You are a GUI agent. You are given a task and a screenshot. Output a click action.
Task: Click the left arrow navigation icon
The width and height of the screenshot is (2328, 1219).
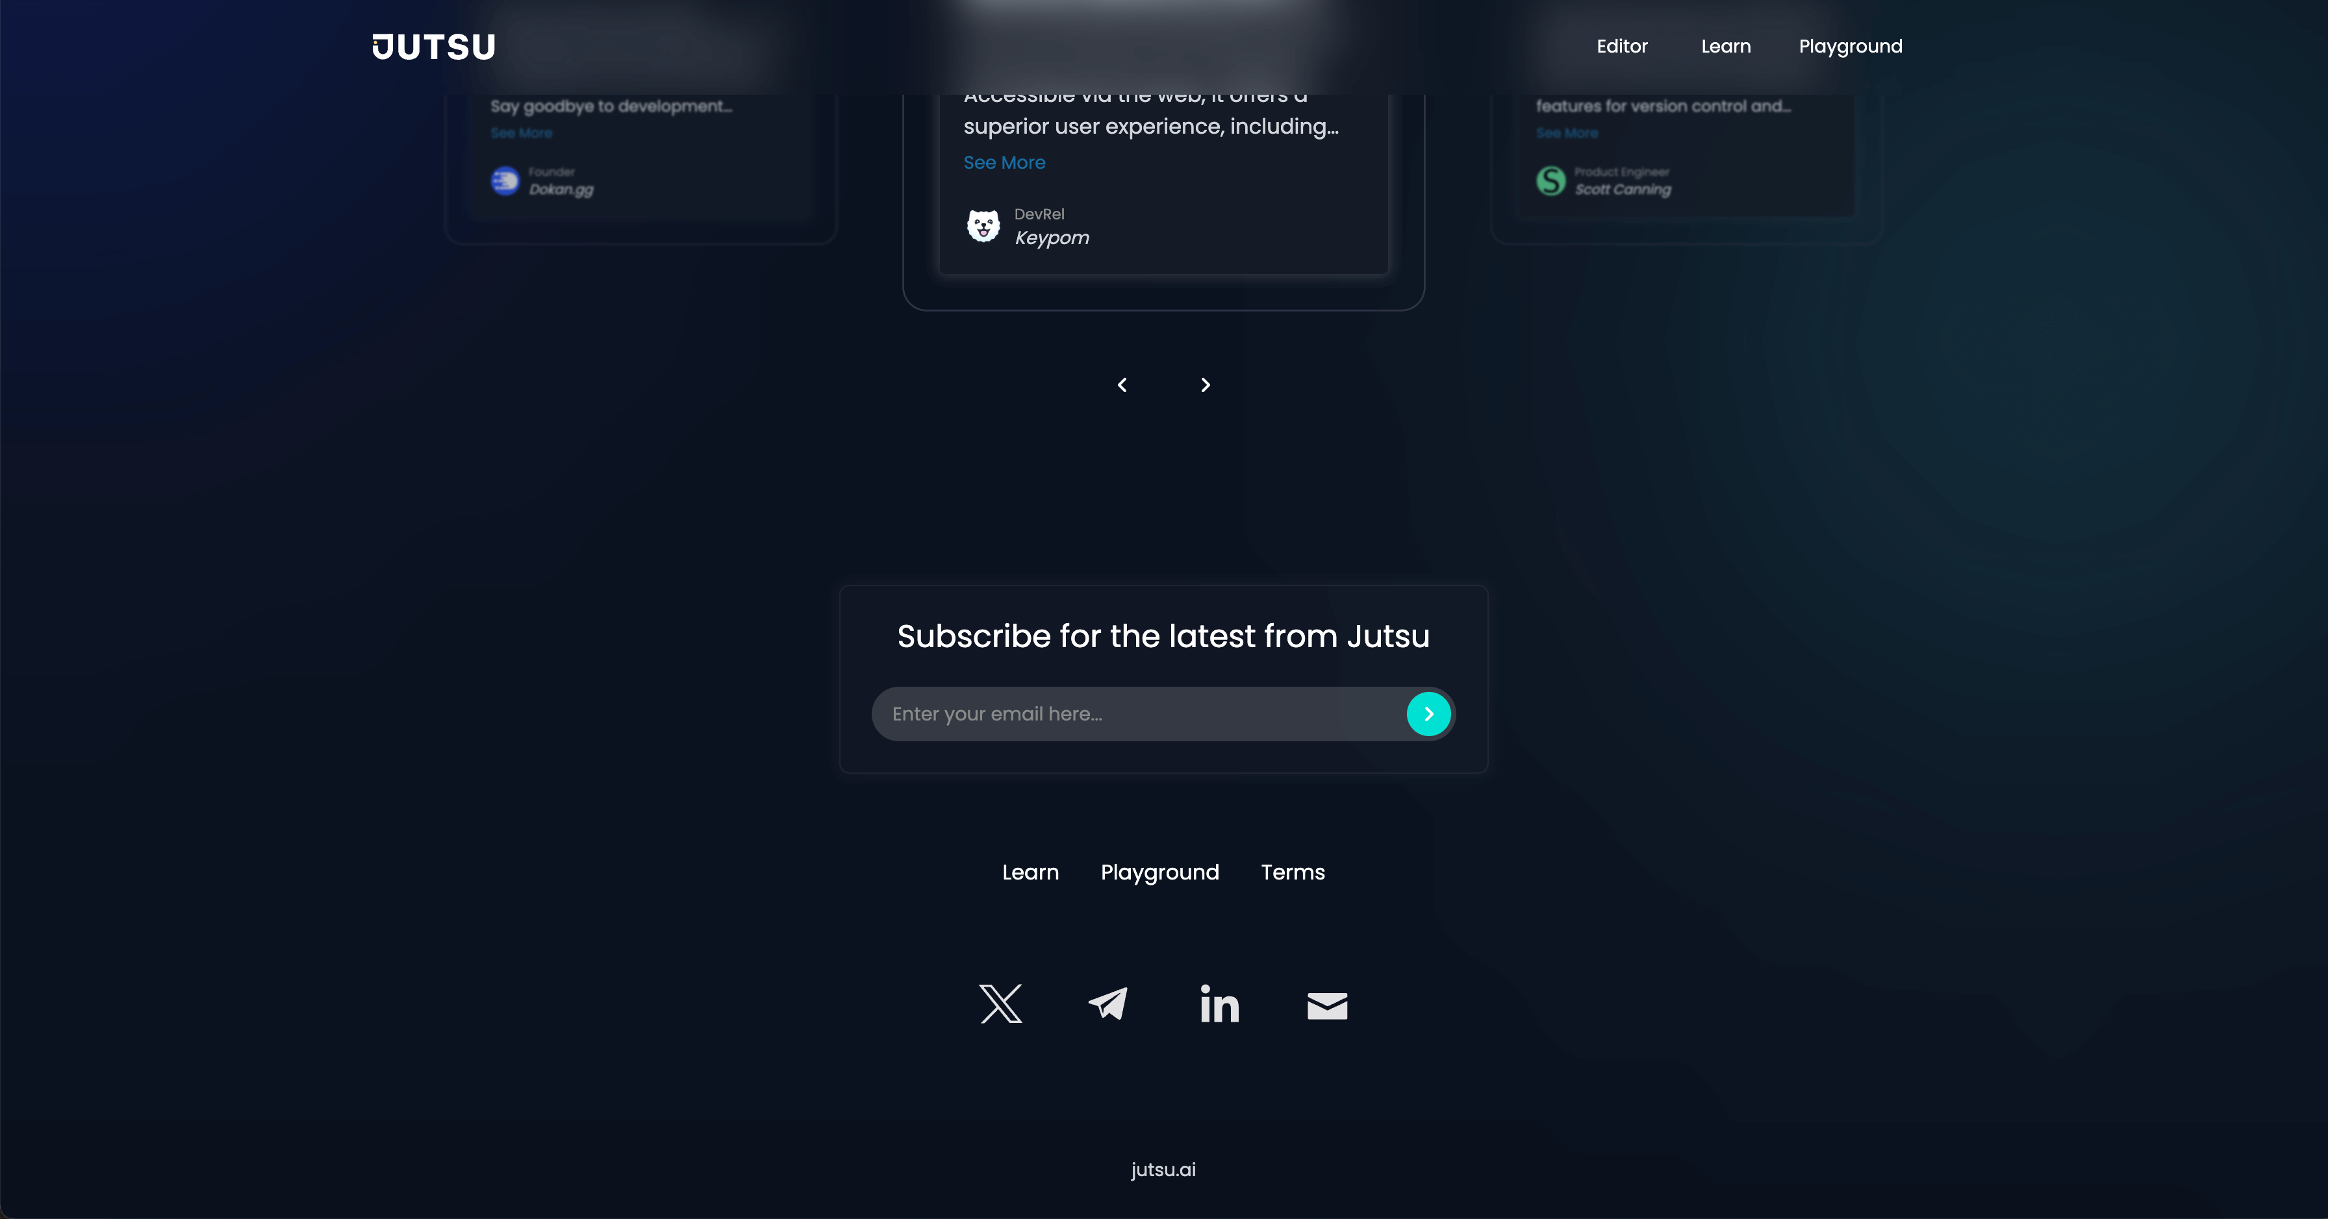(x=1121, y=385)
